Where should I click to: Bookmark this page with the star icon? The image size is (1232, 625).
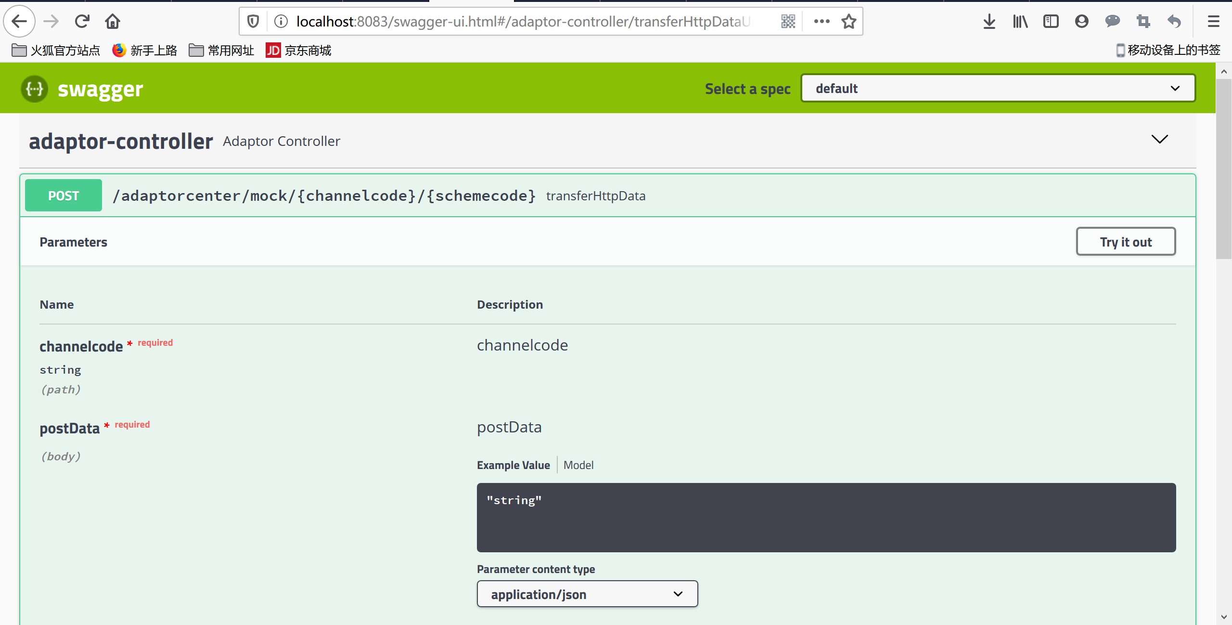click(x=848, y=21)
